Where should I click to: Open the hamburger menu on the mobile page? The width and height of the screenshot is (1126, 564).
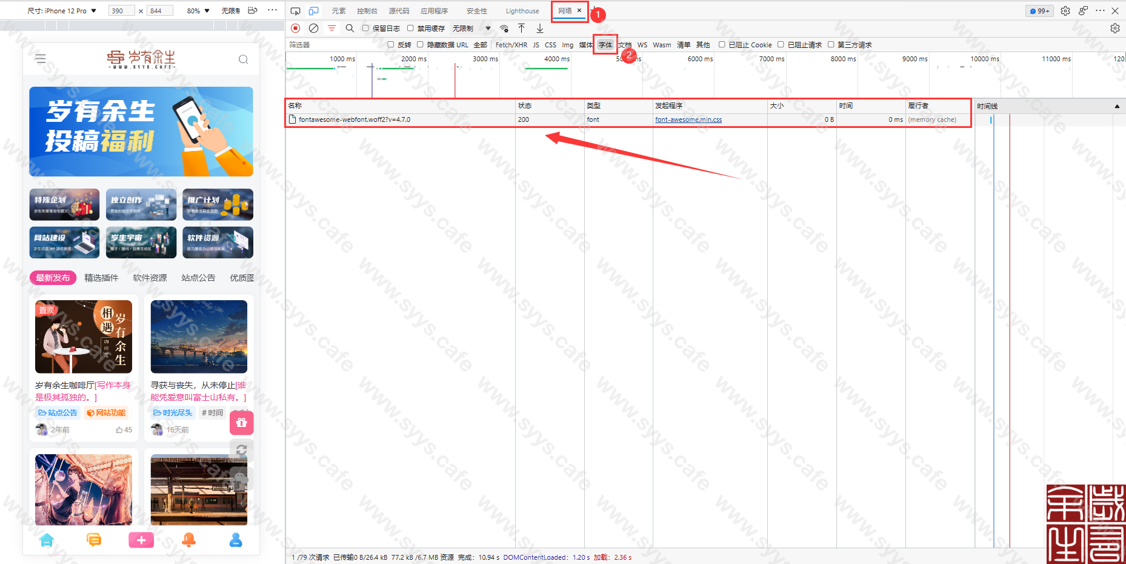pyautogui.click(x=41, y=59)
